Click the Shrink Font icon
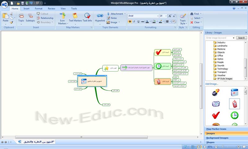 (174, 16)
